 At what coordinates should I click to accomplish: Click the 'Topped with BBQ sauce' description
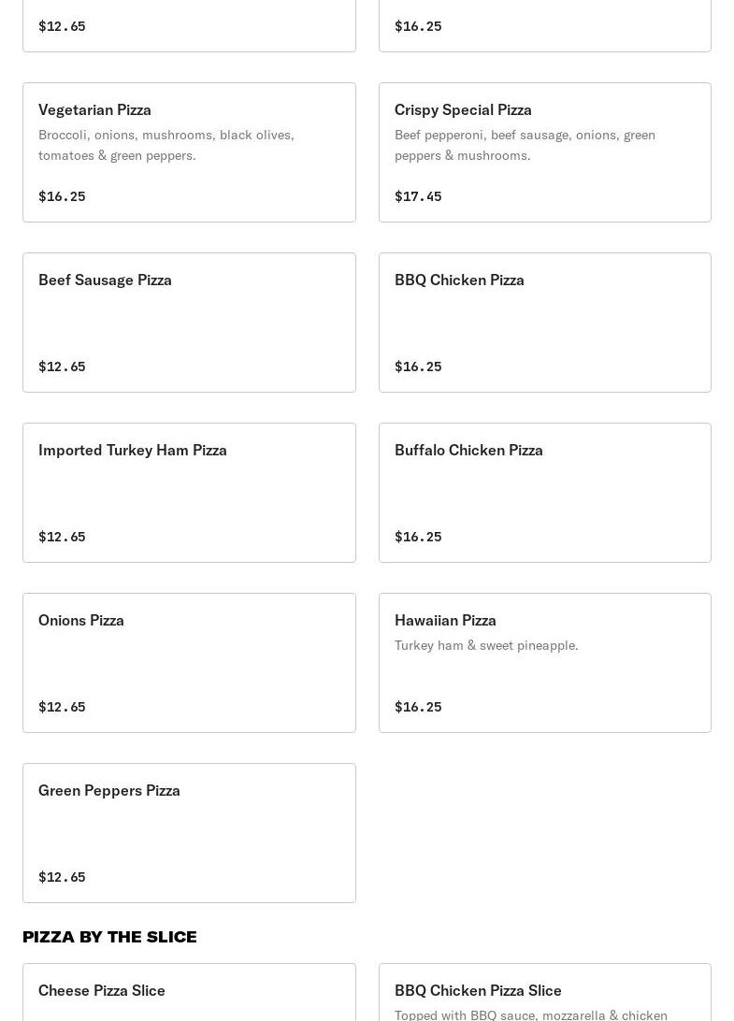click(x=531, y=1014)
